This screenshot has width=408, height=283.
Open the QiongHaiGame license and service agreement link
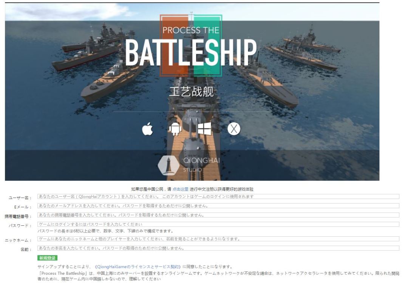coord(138,267)
